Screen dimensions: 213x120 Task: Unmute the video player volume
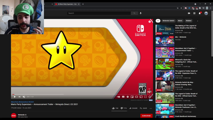24,97
